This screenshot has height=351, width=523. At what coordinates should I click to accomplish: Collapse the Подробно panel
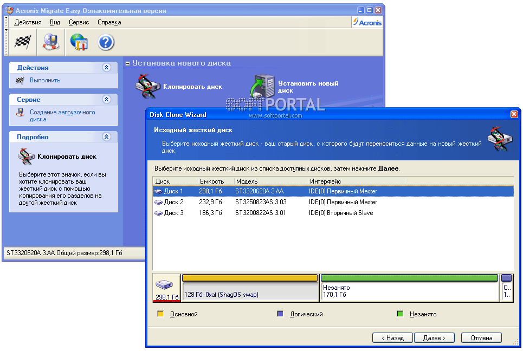click(x=106, y=136)
